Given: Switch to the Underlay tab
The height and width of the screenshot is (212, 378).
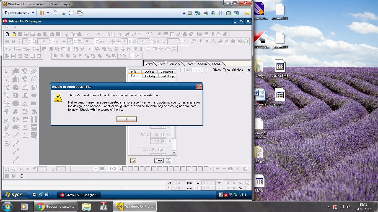Looking at the screenshot, I should click(x=150, y=76).
